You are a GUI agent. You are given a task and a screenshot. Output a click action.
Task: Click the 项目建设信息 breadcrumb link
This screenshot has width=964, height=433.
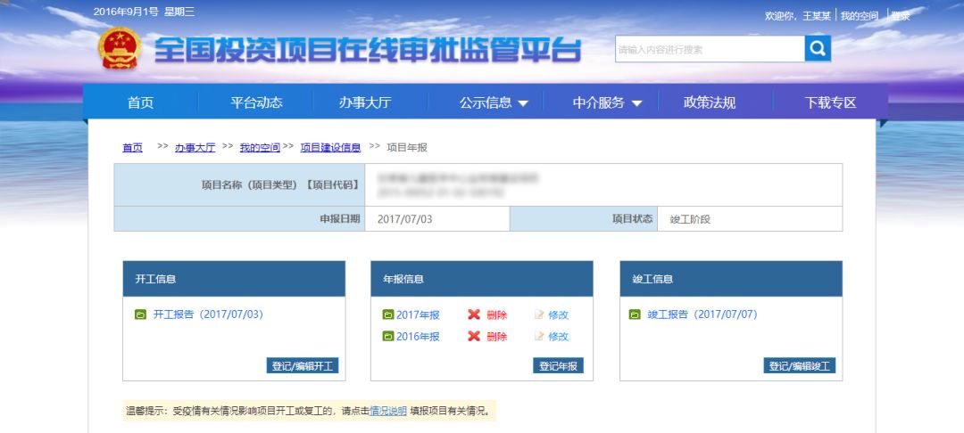pyautogui.click(x=330, y=148)
